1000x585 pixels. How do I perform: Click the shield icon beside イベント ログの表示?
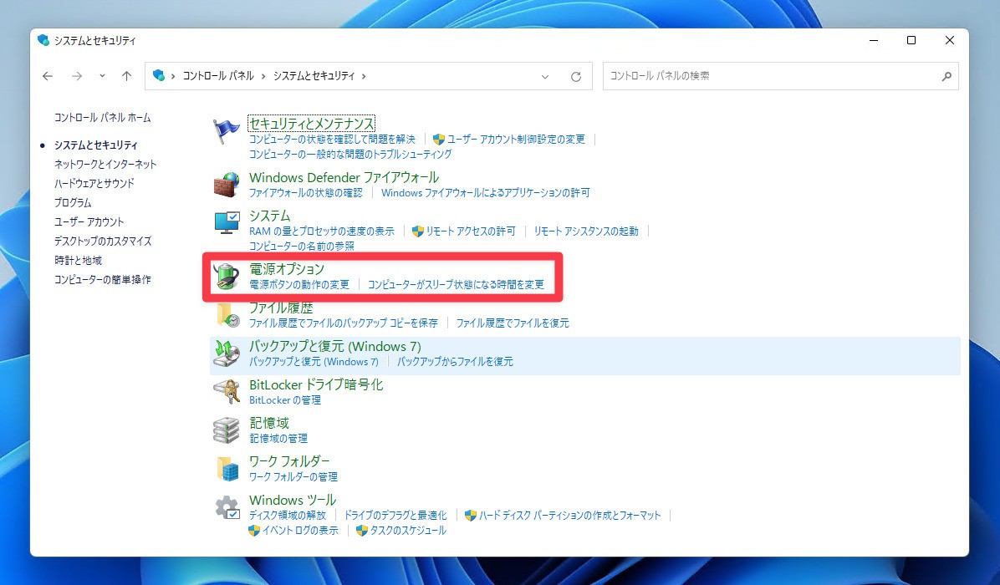coord(254,530)
